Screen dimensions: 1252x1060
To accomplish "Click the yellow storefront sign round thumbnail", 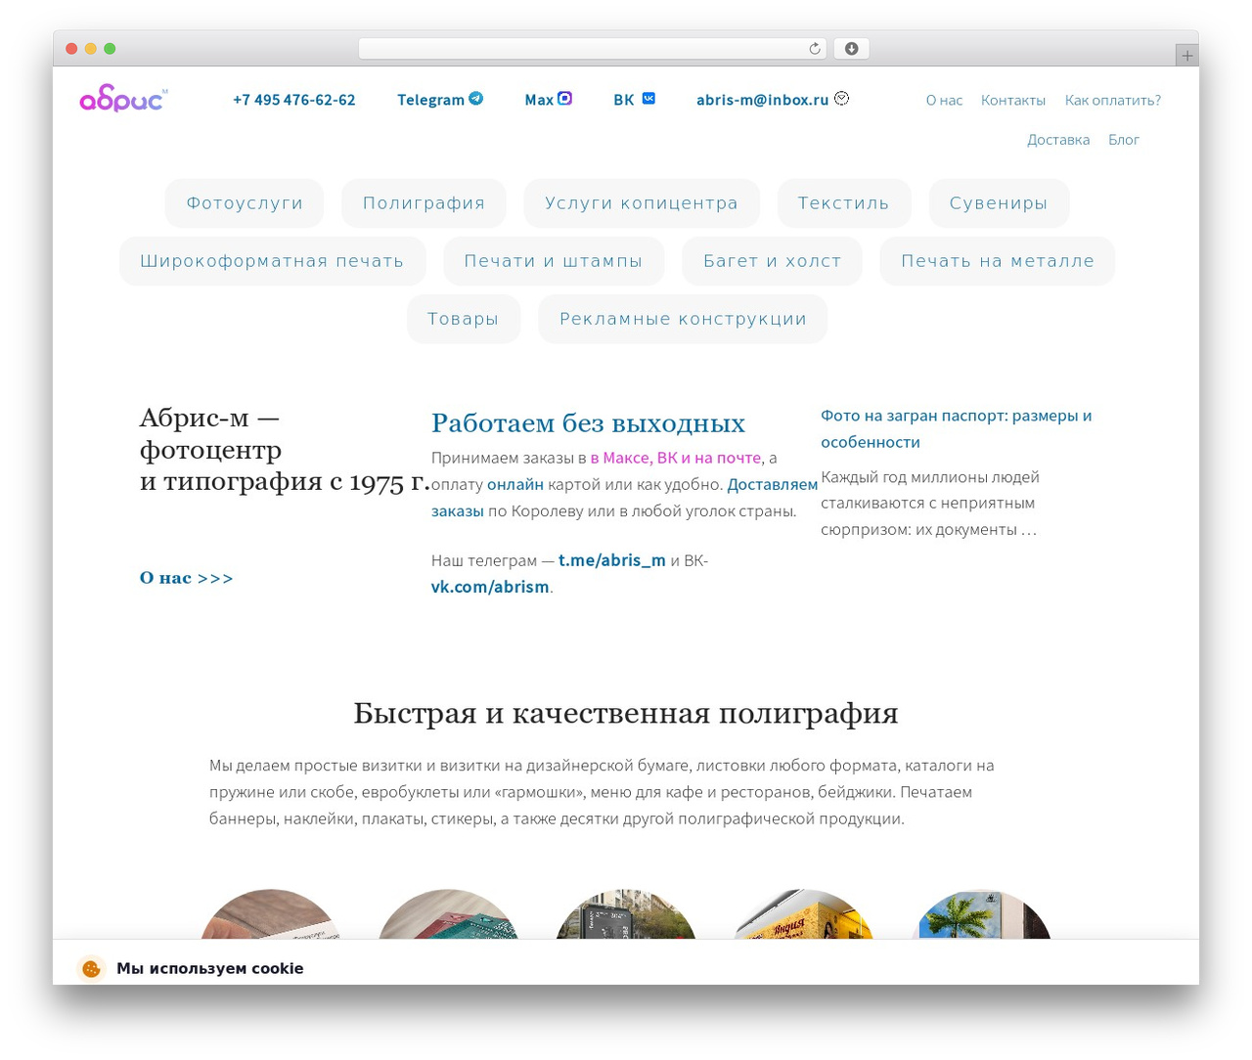I will [x=803, y=914].
